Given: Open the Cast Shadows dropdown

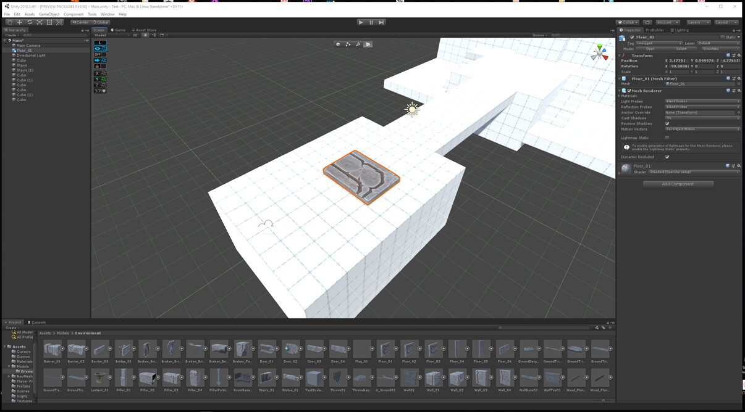Looking at the screenshot, I should pos(701,118).
